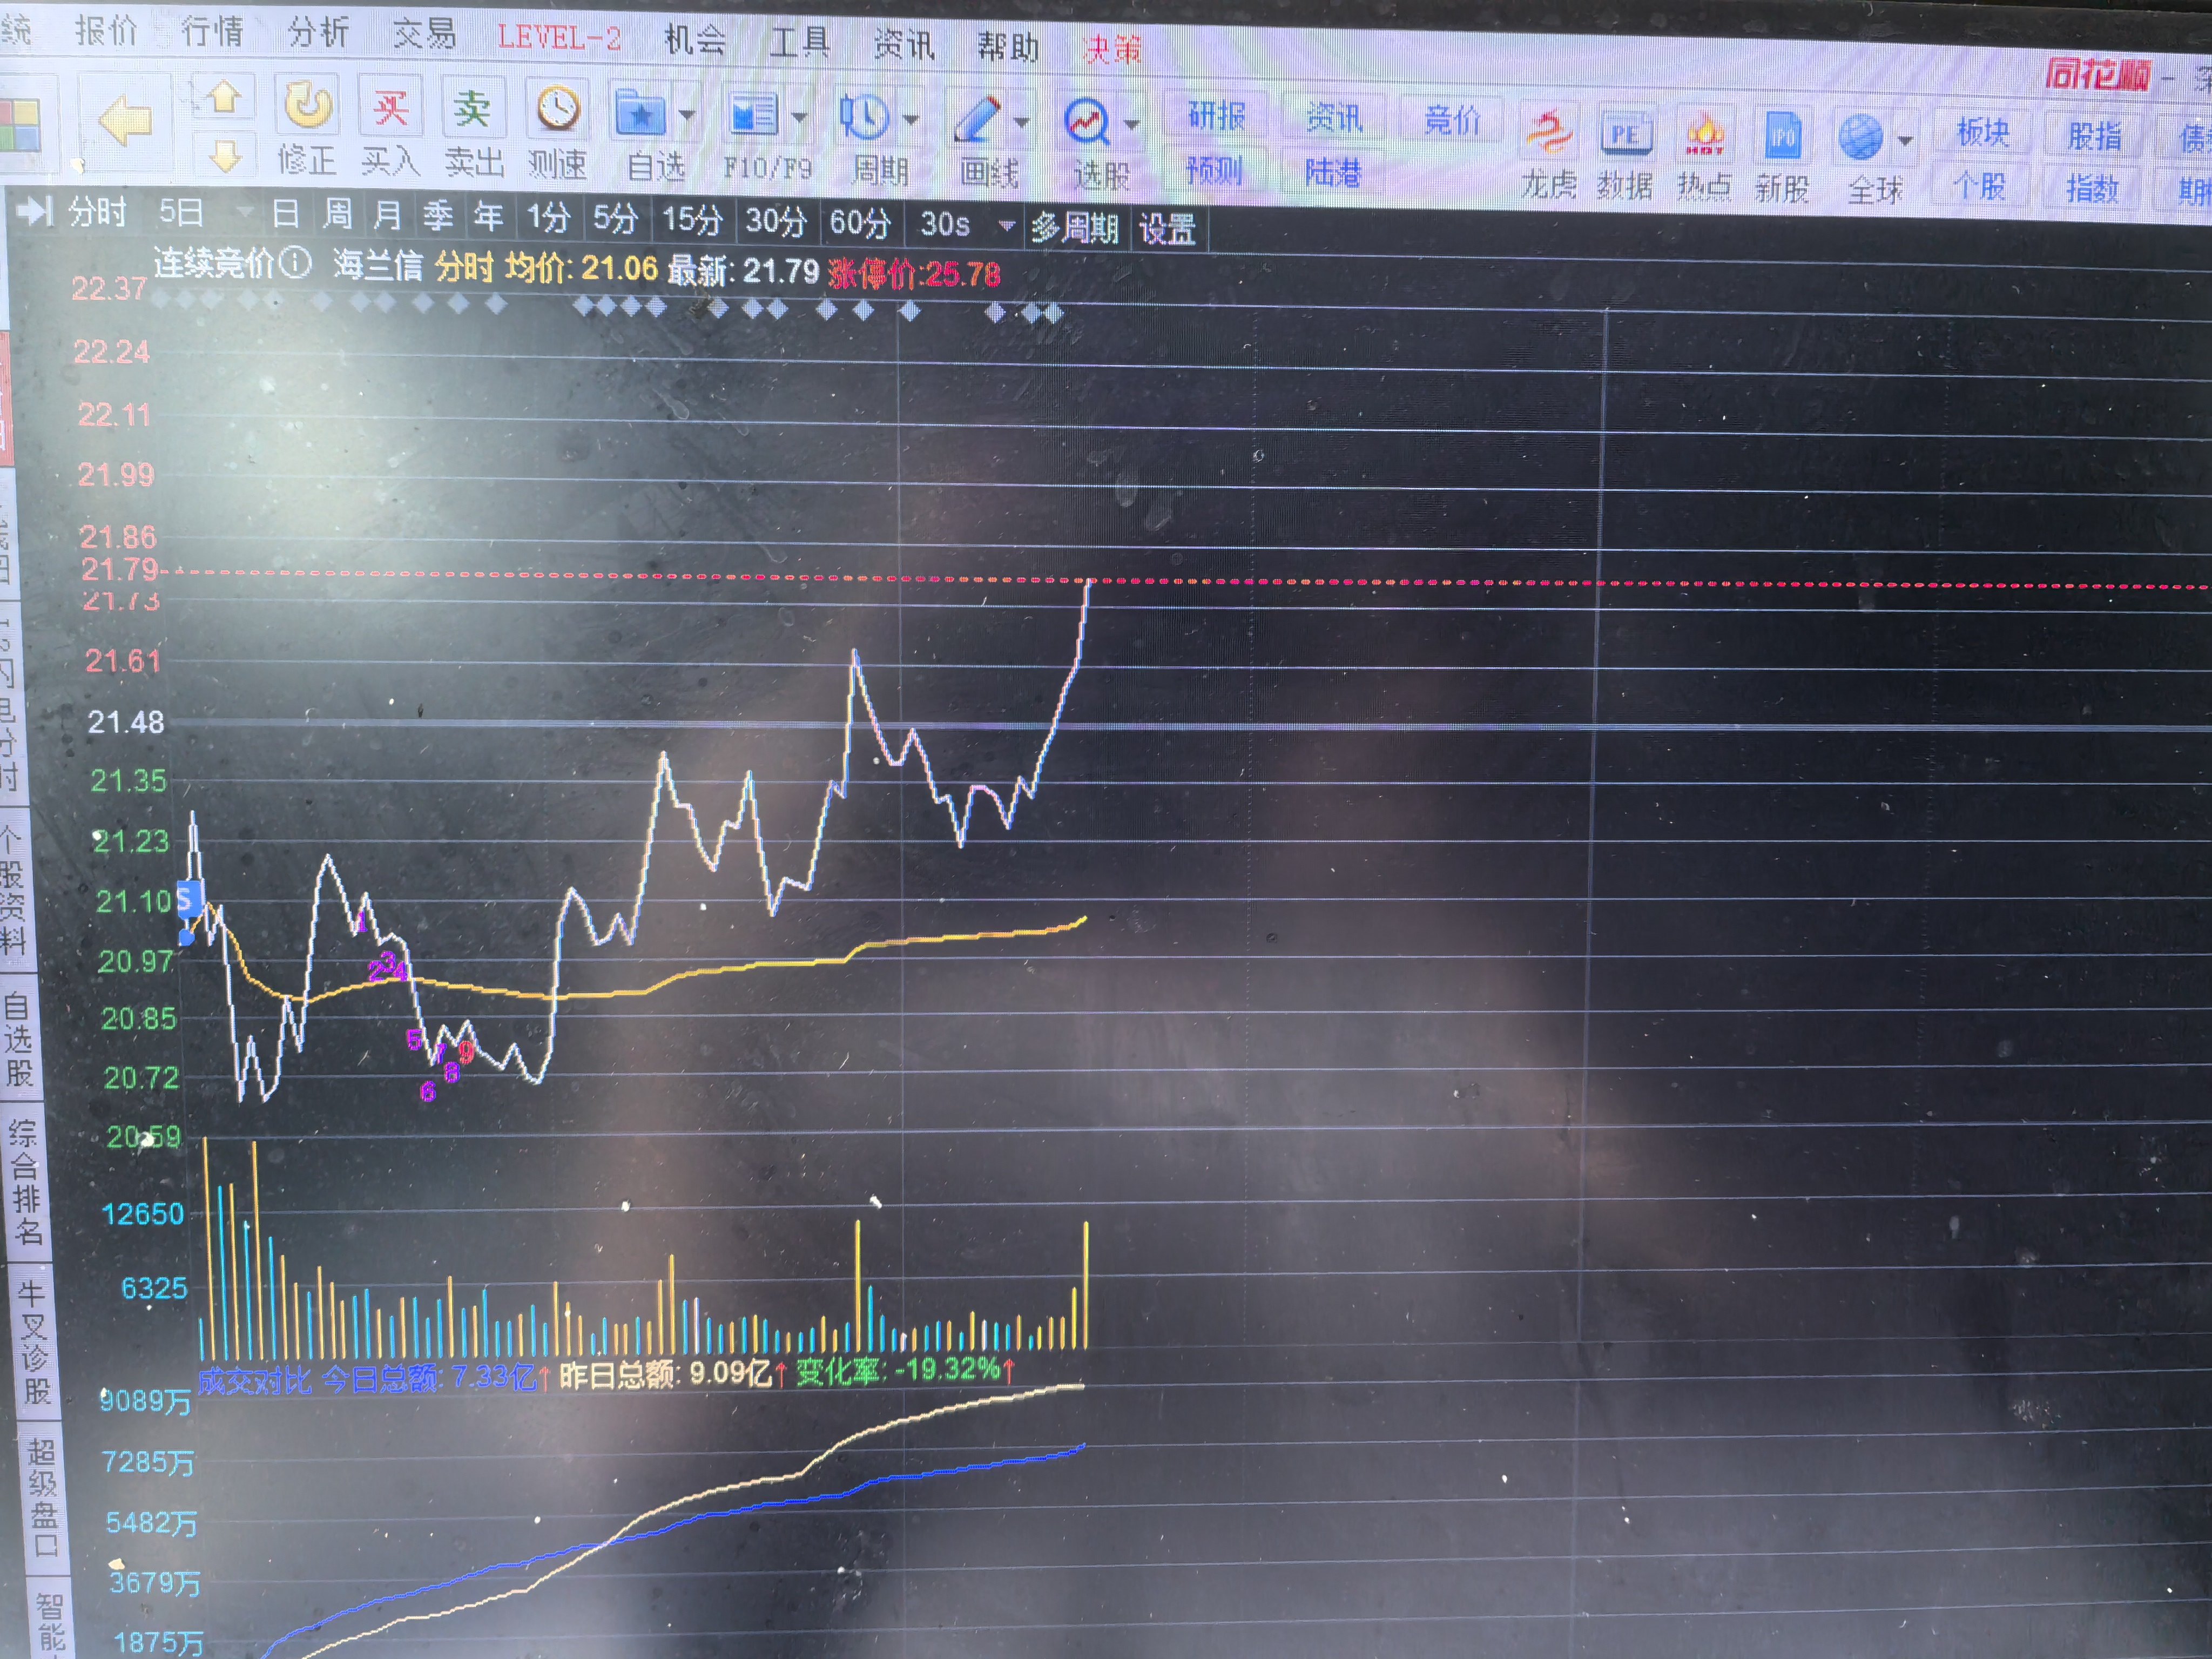Switch to the 分时 chart tab
The height and width of the screenshot is (1659, 2212).
[x=97, y=212]
